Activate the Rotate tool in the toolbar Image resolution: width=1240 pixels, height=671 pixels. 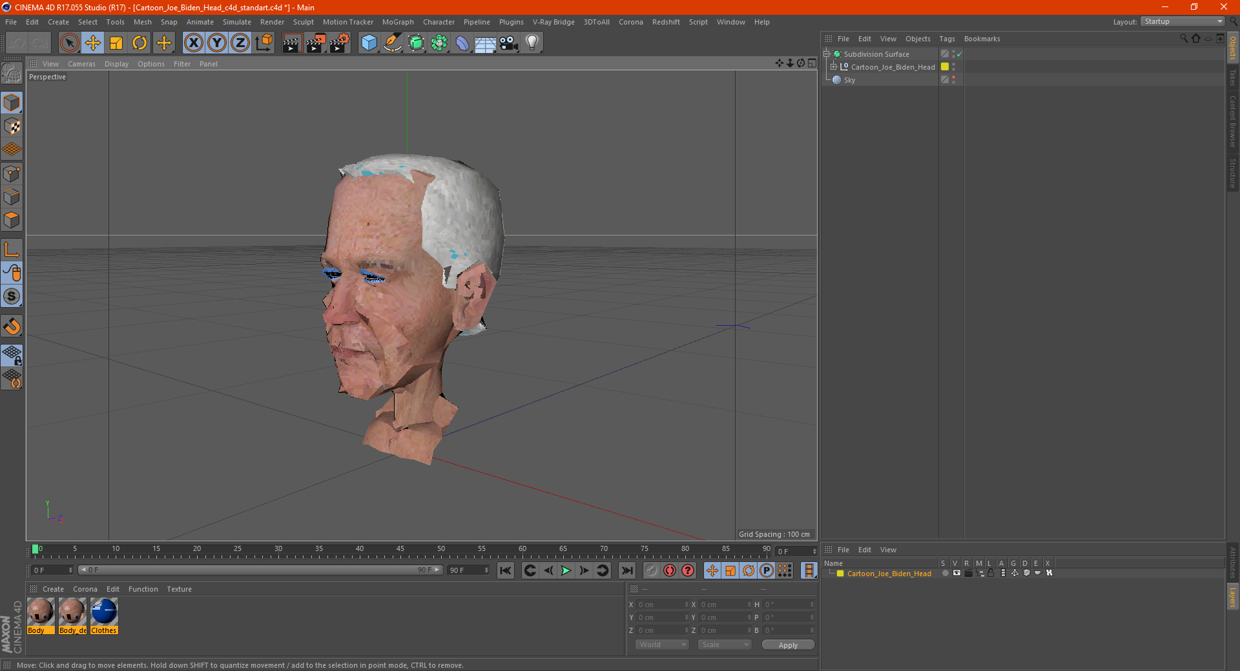pos(139,43)
